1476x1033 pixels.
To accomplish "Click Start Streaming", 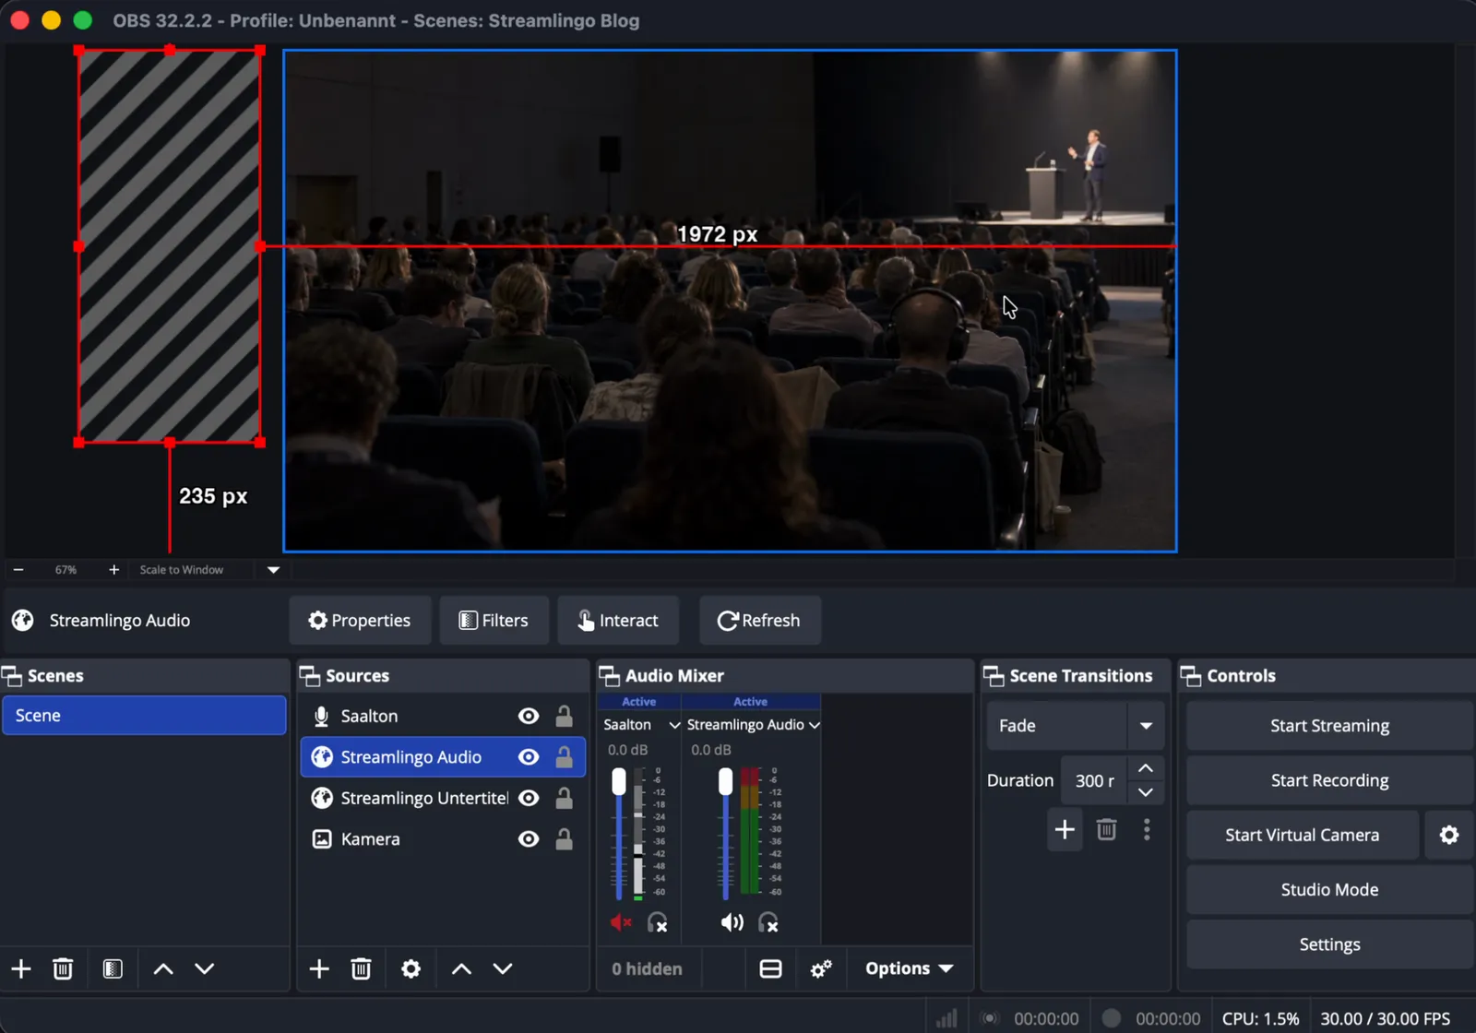I will tap(1329, 726).
